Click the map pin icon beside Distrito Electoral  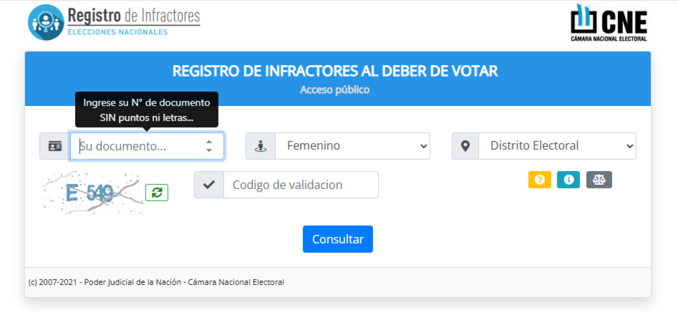[x=466, y=146]
